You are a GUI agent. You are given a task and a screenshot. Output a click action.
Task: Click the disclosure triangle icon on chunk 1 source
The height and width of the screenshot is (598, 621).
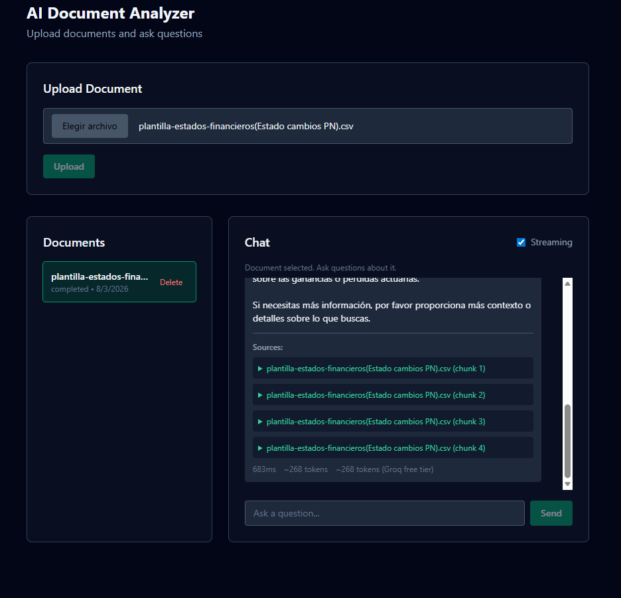point(261,368)
